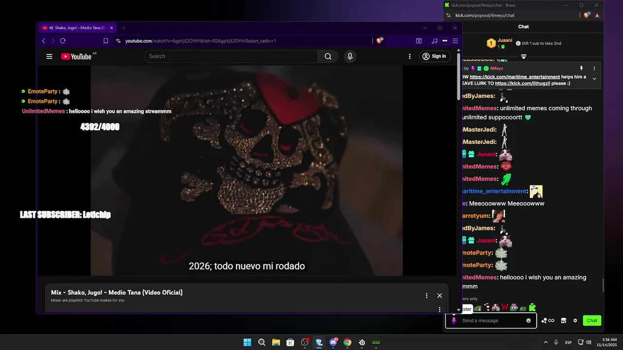Open YouTube settings three-dot menu near Sign in
The height and width of the screenshot is (350, 623).
pyautogui.click(x=410, y=56)
